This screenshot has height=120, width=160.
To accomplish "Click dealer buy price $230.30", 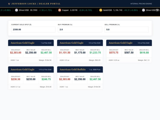I will click(16, 79).
